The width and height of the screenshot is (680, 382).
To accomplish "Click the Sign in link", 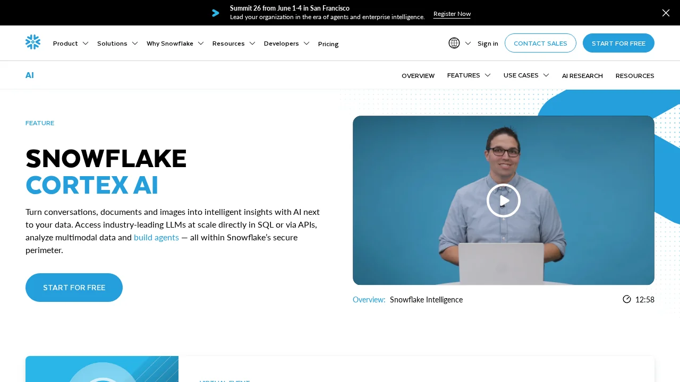I will 488,44.
